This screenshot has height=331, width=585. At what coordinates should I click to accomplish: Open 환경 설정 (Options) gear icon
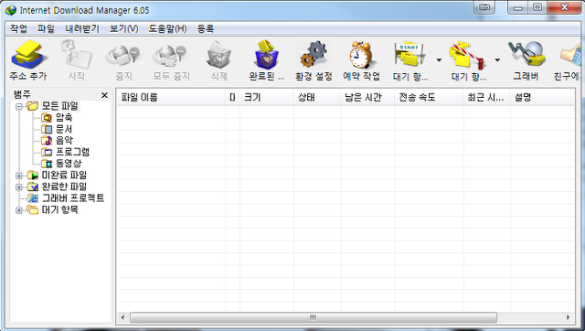coord(314,55)
